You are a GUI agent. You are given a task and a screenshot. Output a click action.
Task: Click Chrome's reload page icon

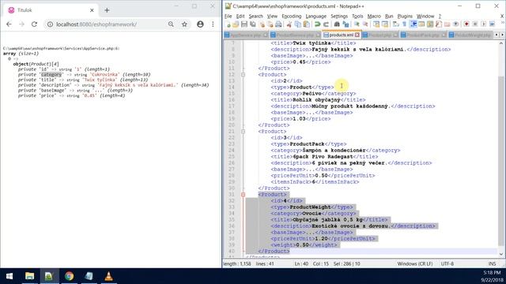[x=34, y=24]
